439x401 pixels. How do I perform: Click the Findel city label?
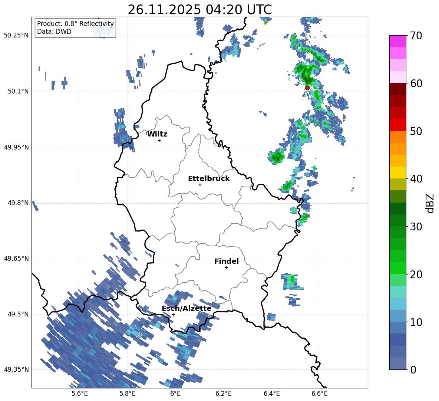227,261
